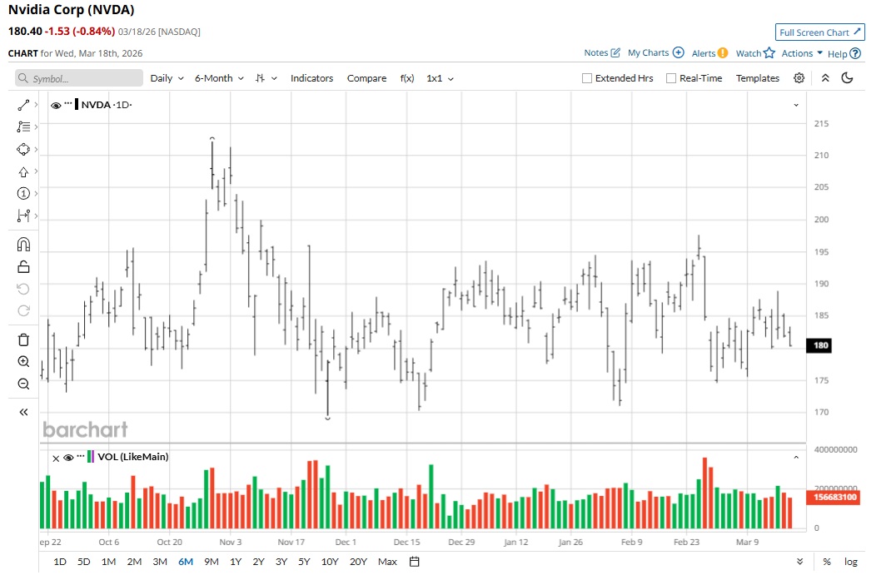This screenshot has width=891, height=580.
Task: Enable Real-Time checkbox
Action: pos(671,78)
